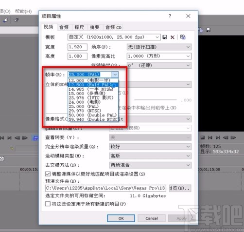Click the What's This help toolbar icon
This screenshot has height=232, width=244.
click(16, 20)
